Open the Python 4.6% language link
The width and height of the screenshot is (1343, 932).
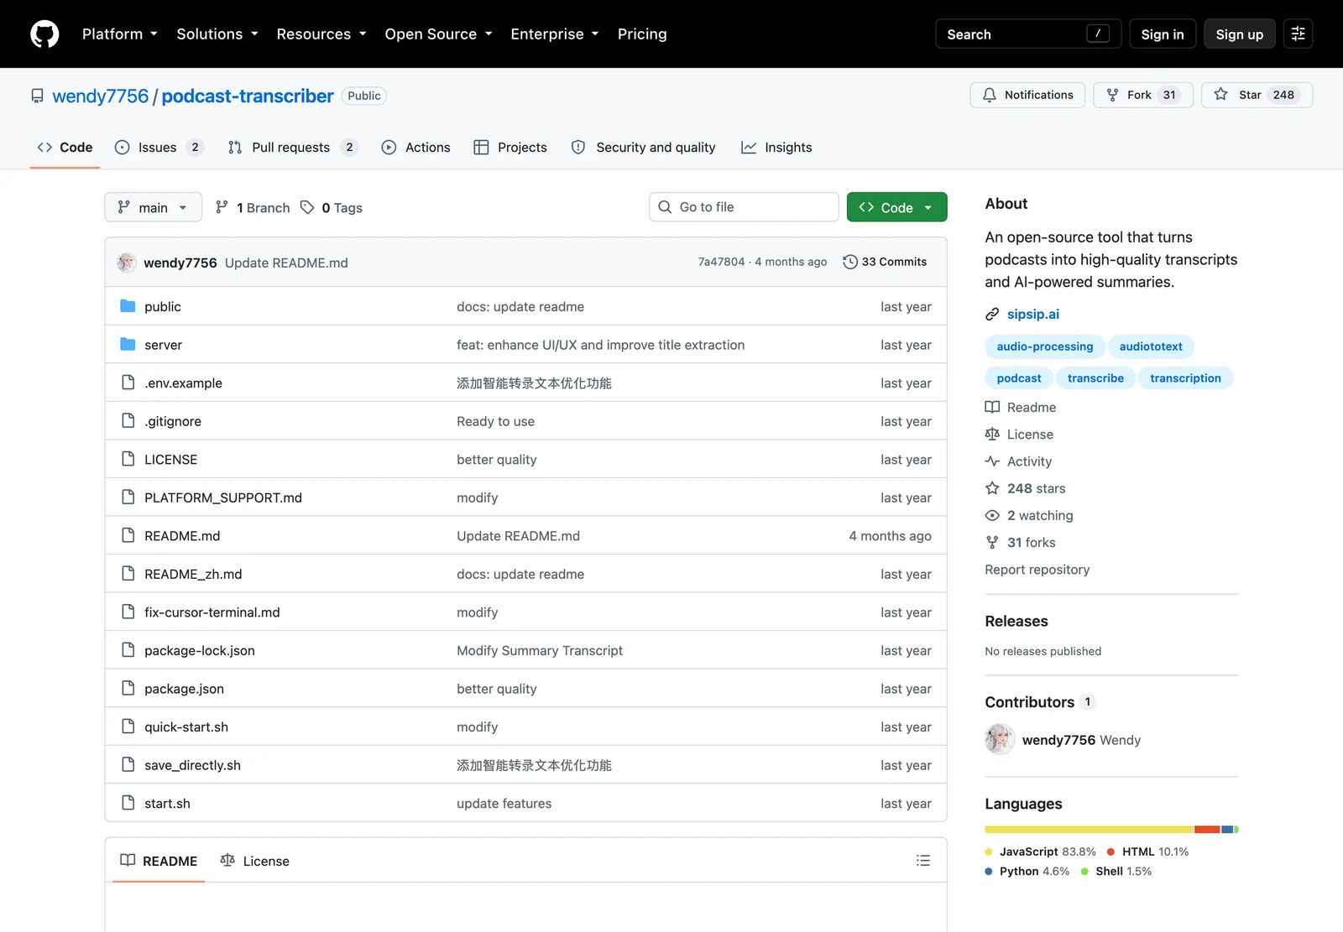coord(1027,872)
